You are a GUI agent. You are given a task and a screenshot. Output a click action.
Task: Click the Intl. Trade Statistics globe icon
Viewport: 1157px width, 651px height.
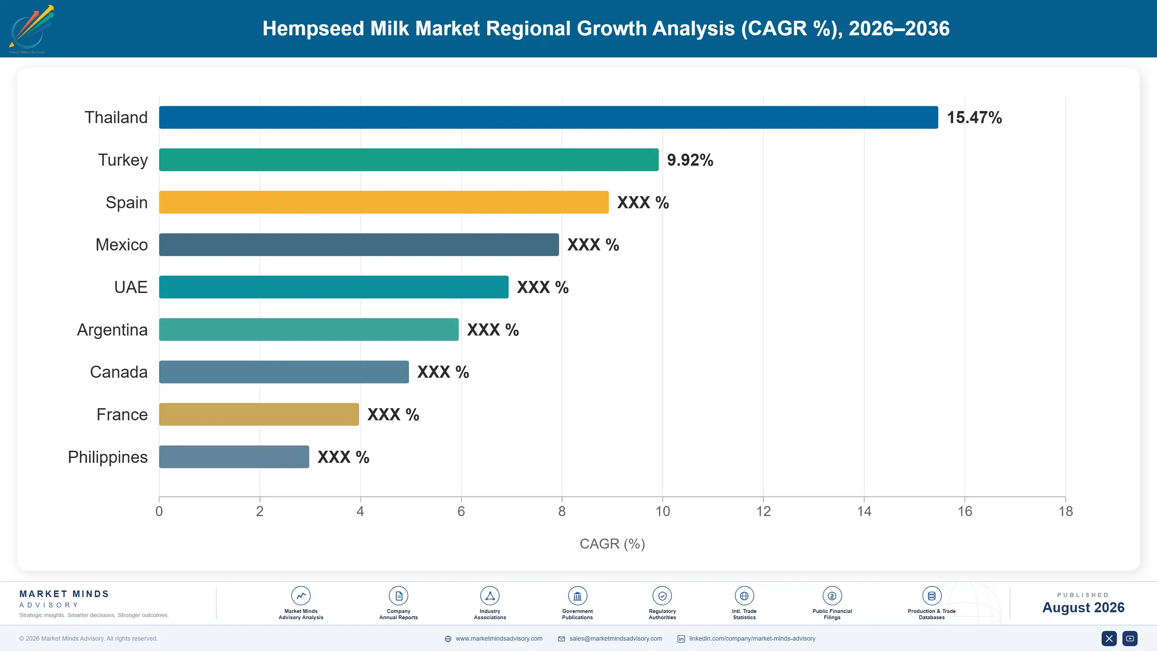(x=744, y=596)
